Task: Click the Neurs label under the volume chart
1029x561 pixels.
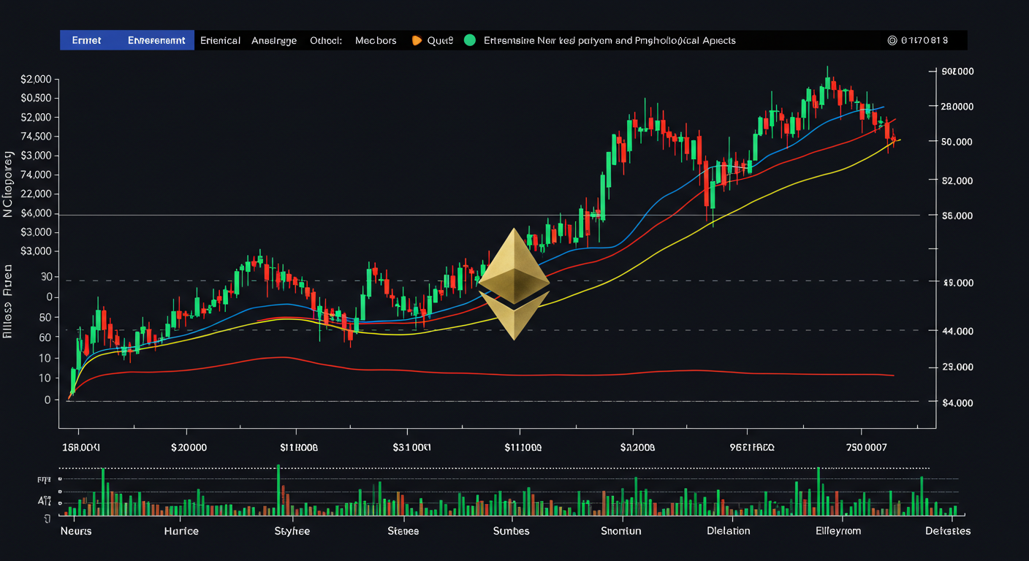Action: pyautogui.click(x=77, y=531)
